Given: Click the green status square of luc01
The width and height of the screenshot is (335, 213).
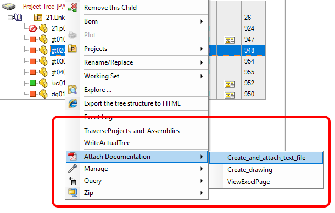Looking at the screenshot, I should 33,83.
